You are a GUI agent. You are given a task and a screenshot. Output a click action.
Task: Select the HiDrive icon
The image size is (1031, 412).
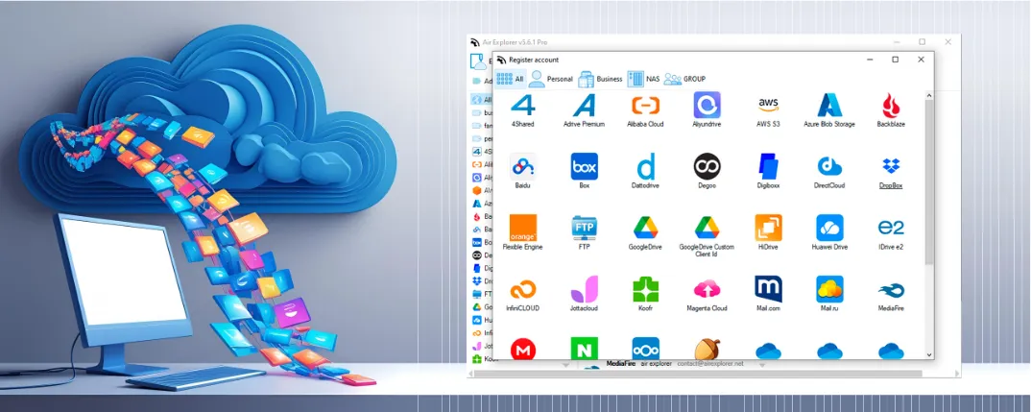point(768,228)
